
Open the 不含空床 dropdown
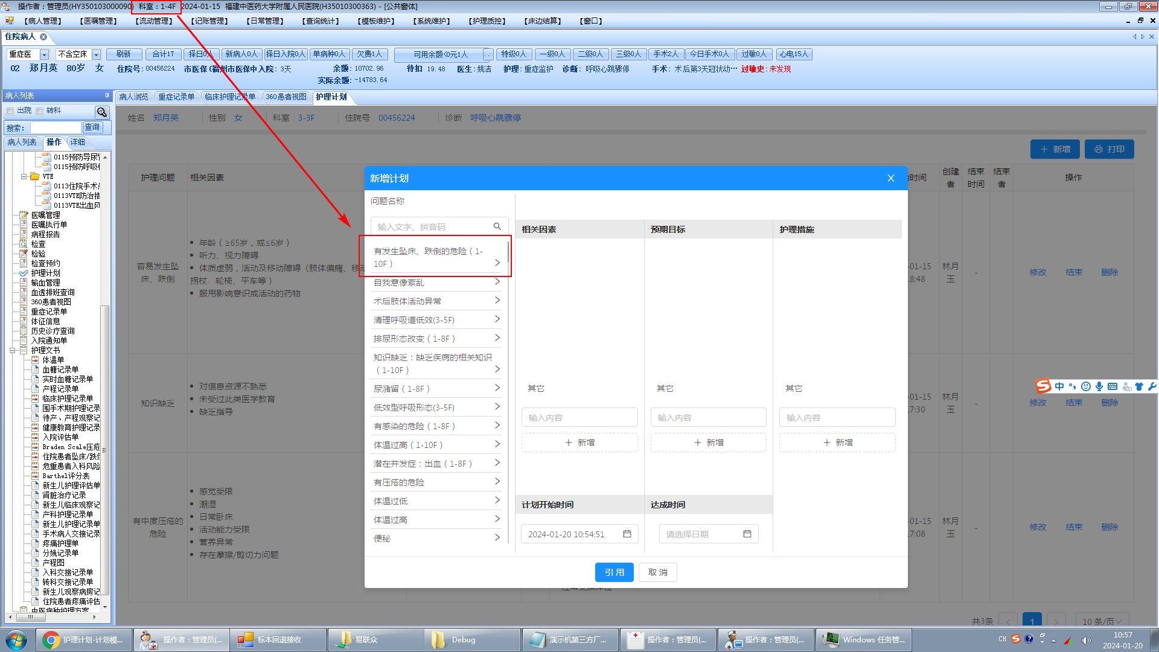[x=96, y=54]
